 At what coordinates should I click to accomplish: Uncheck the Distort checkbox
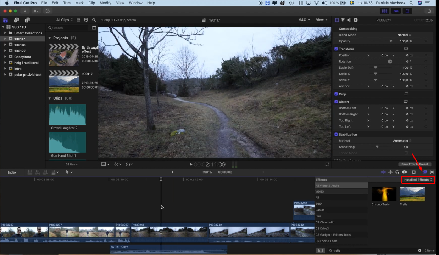coord(336,102)
